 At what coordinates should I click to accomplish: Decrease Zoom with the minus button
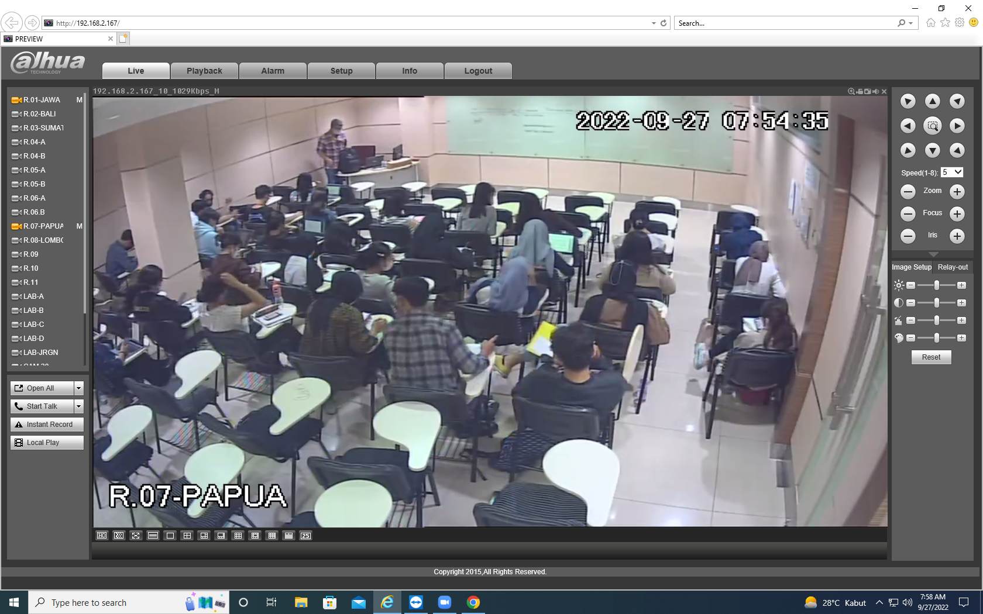tap(908, 191)
